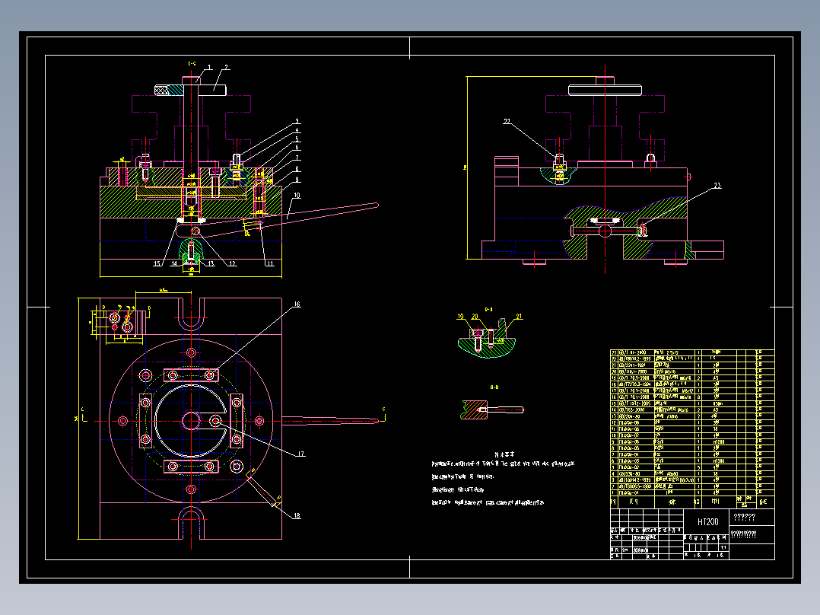Viewport: 820px width, 615px height.
Task: Select balloon label 22 in right side view
Action: click(507, 122)
